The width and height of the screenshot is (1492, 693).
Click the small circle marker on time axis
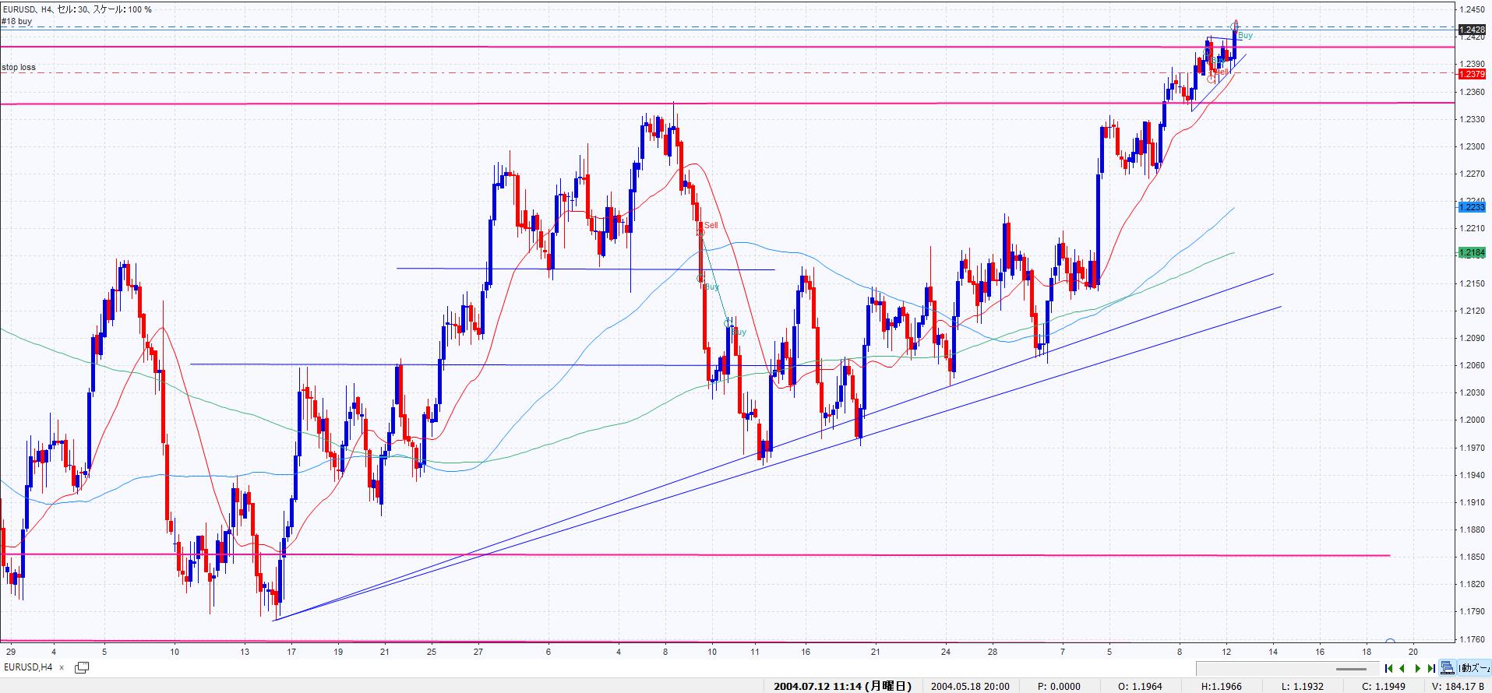pyautogui.click(x=1390, y=643)
